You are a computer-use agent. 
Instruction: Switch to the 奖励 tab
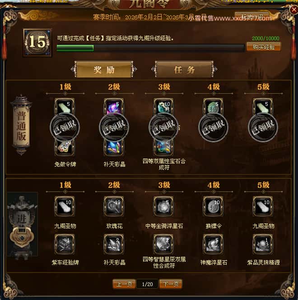coord(104,69)
